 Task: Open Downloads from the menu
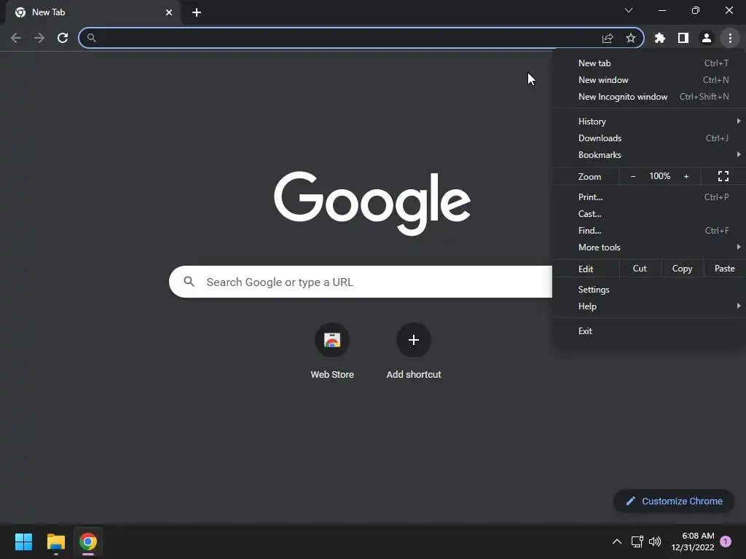point(649,138)
